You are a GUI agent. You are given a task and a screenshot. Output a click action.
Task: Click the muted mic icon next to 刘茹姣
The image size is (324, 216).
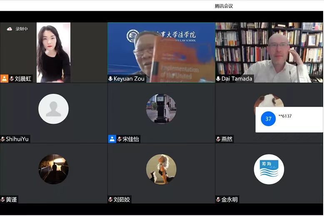click(110, 199)
